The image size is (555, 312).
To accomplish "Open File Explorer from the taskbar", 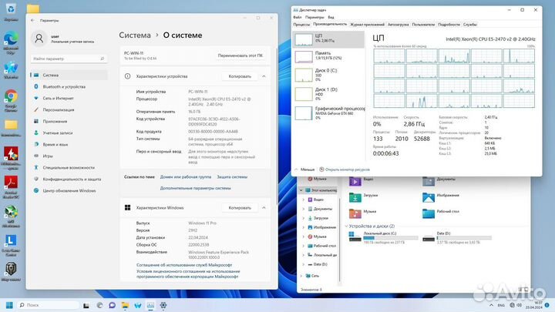I will (125, 305).
